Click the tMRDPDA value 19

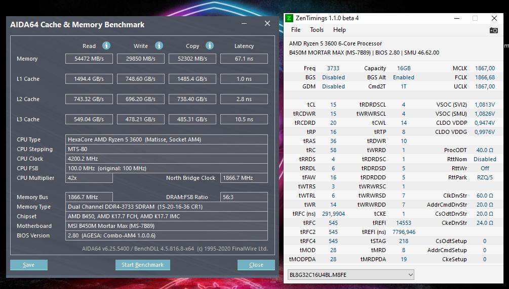click(x=404, y=259)
